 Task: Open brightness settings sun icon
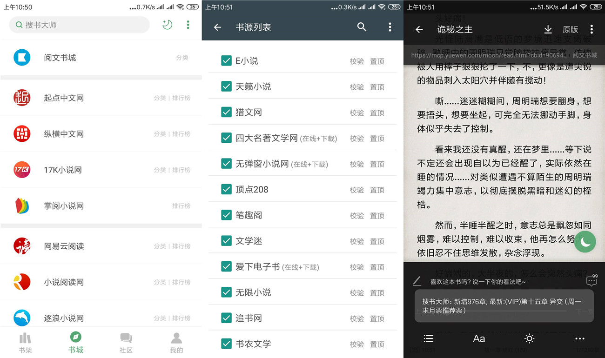(529, 338)
